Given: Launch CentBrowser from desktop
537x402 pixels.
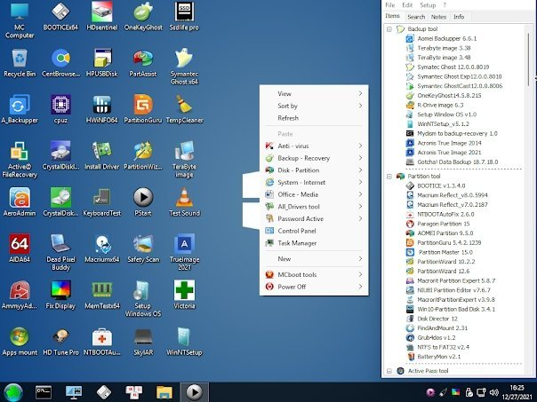Looking at the screenshot, I should tap(60, 63).
